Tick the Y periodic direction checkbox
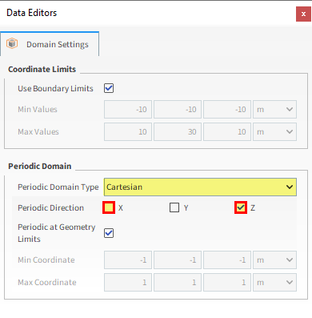312x318 pixels. coord(174,207)
